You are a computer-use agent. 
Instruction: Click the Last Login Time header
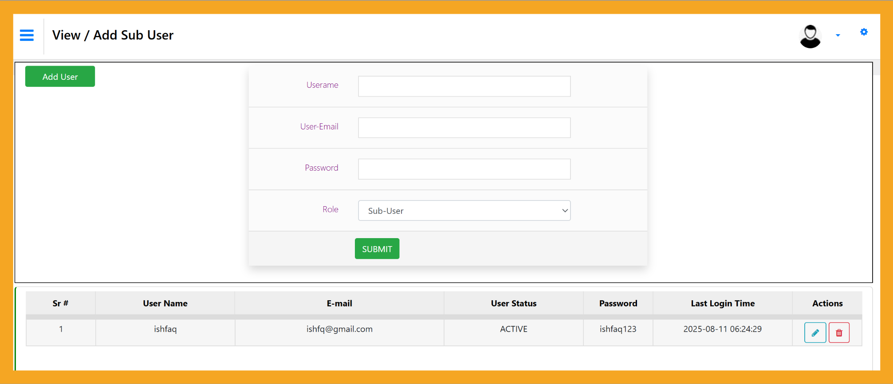click(722, 303)
